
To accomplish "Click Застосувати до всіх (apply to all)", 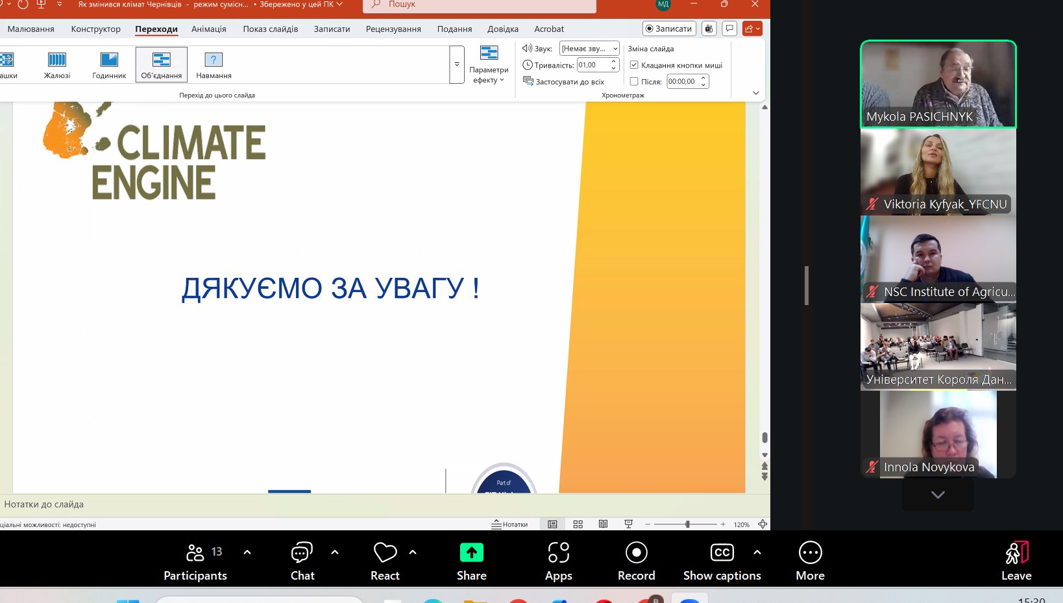I will (x=563, y=82).
